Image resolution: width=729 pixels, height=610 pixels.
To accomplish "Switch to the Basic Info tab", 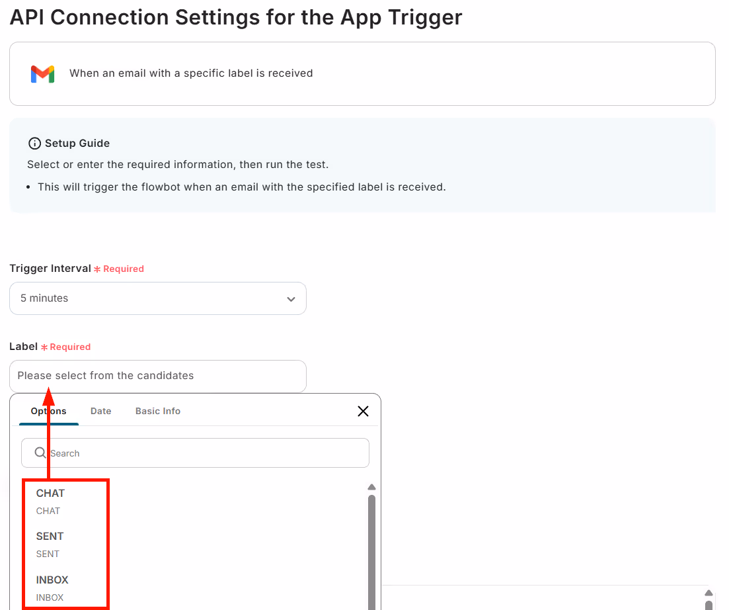I will pos(157,412).
